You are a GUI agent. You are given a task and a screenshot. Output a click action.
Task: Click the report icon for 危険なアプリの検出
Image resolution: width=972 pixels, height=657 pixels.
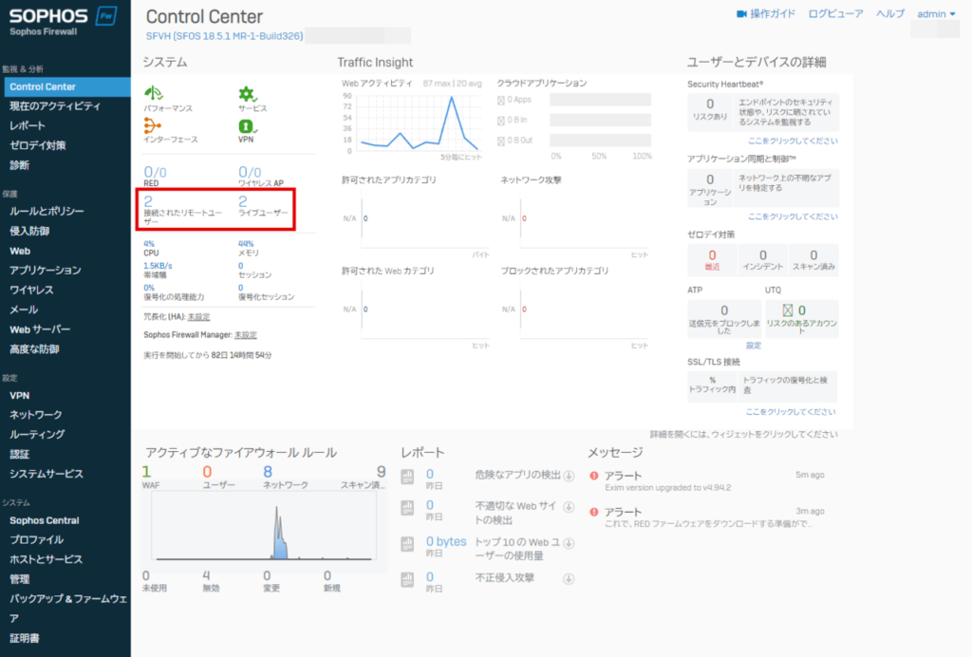pos(407,476)
